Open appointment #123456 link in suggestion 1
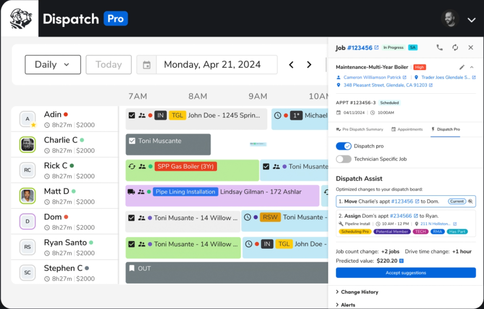Screen dimensions: 484x309 point(405,201)
